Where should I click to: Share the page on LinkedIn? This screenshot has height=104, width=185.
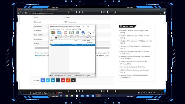click(x=53, y=80)
